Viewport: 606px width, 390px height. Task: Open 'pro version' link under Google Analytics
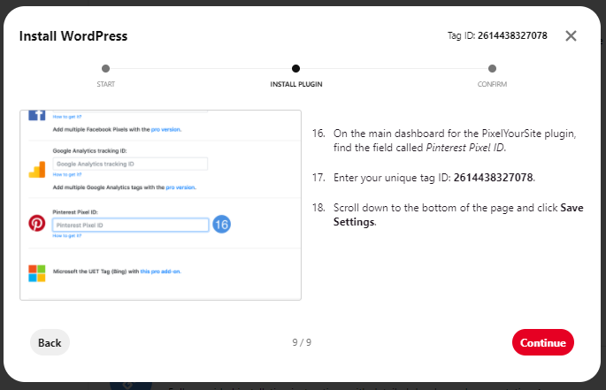point(180,187)
